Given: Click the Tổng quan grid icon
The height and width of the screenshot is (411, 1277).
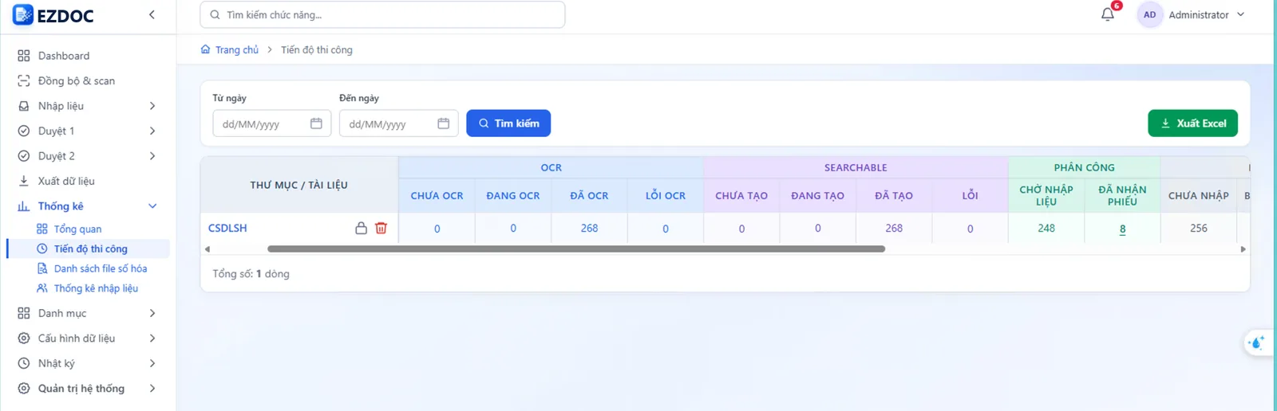Looking at the screenshot, I should [x=42, y=229].
